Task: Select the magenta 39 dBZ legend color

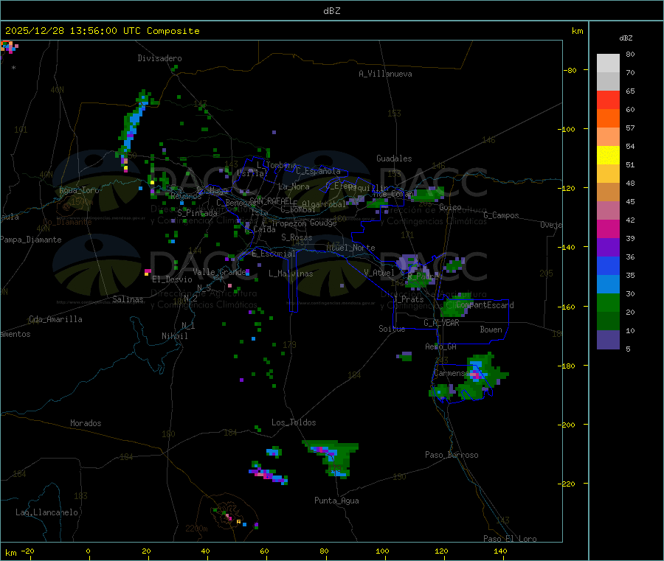Action: [x=608, y=229]
